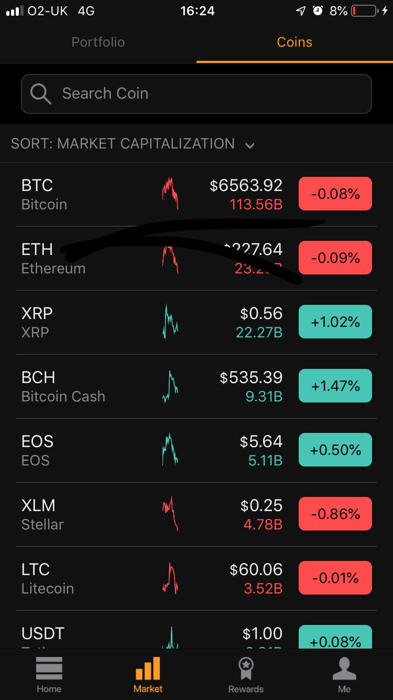Open the Rewards badge icon

[246, 668]
